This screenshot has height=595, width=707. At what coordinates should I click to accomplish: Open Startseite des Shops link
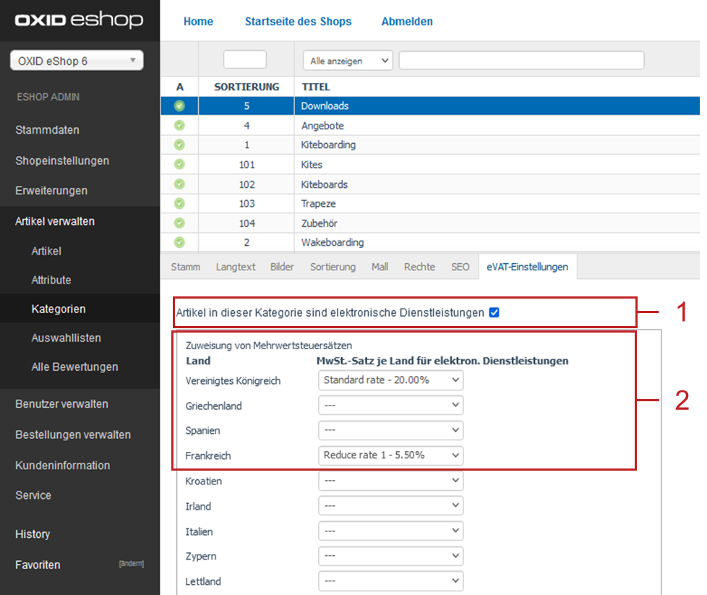click(298, 22)
